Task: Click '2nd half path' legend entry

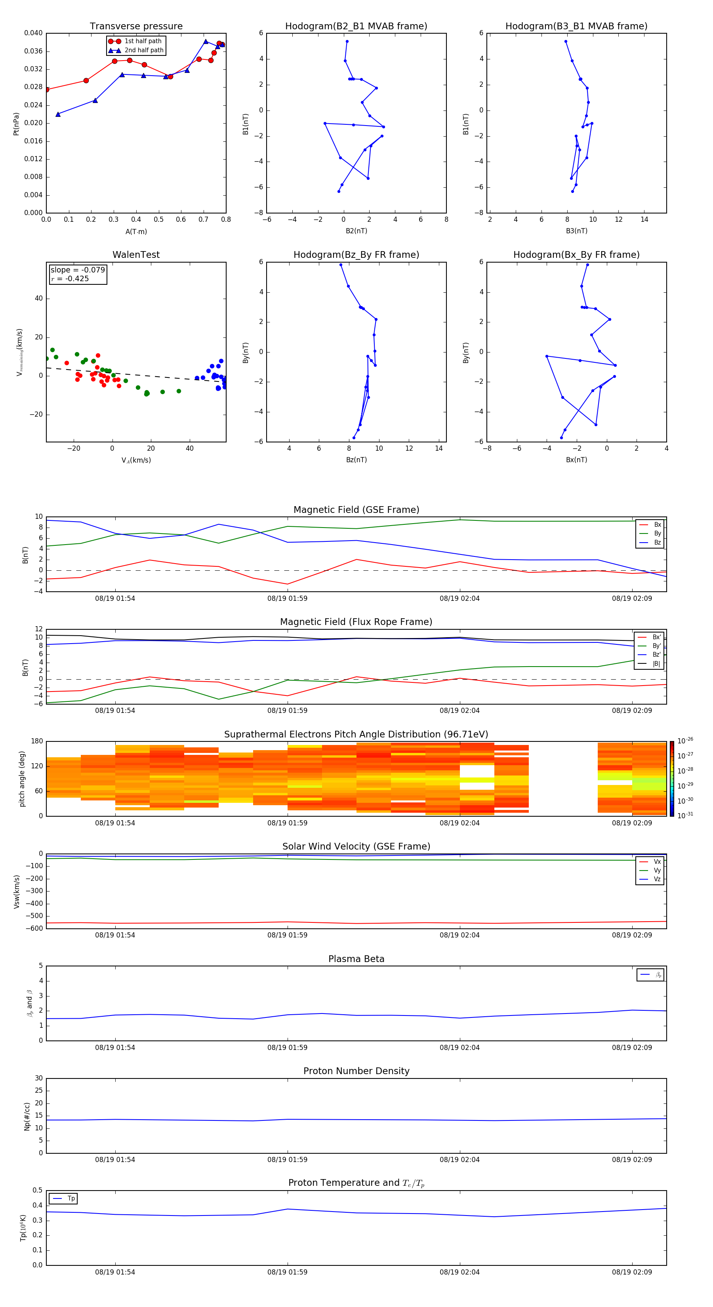Action: [x=137, y=50]
